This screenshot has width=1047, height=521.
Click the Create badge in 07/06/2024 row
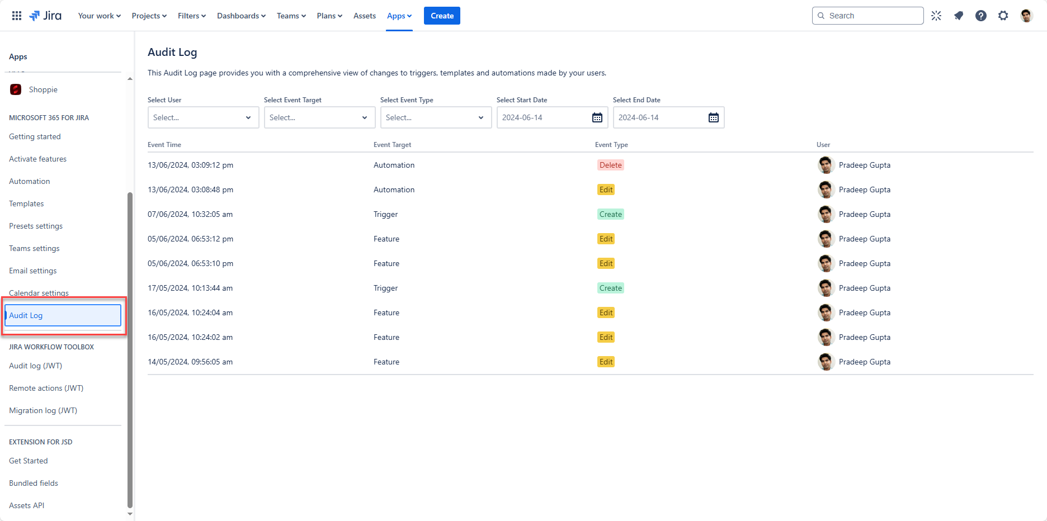(x=610, y=214)
